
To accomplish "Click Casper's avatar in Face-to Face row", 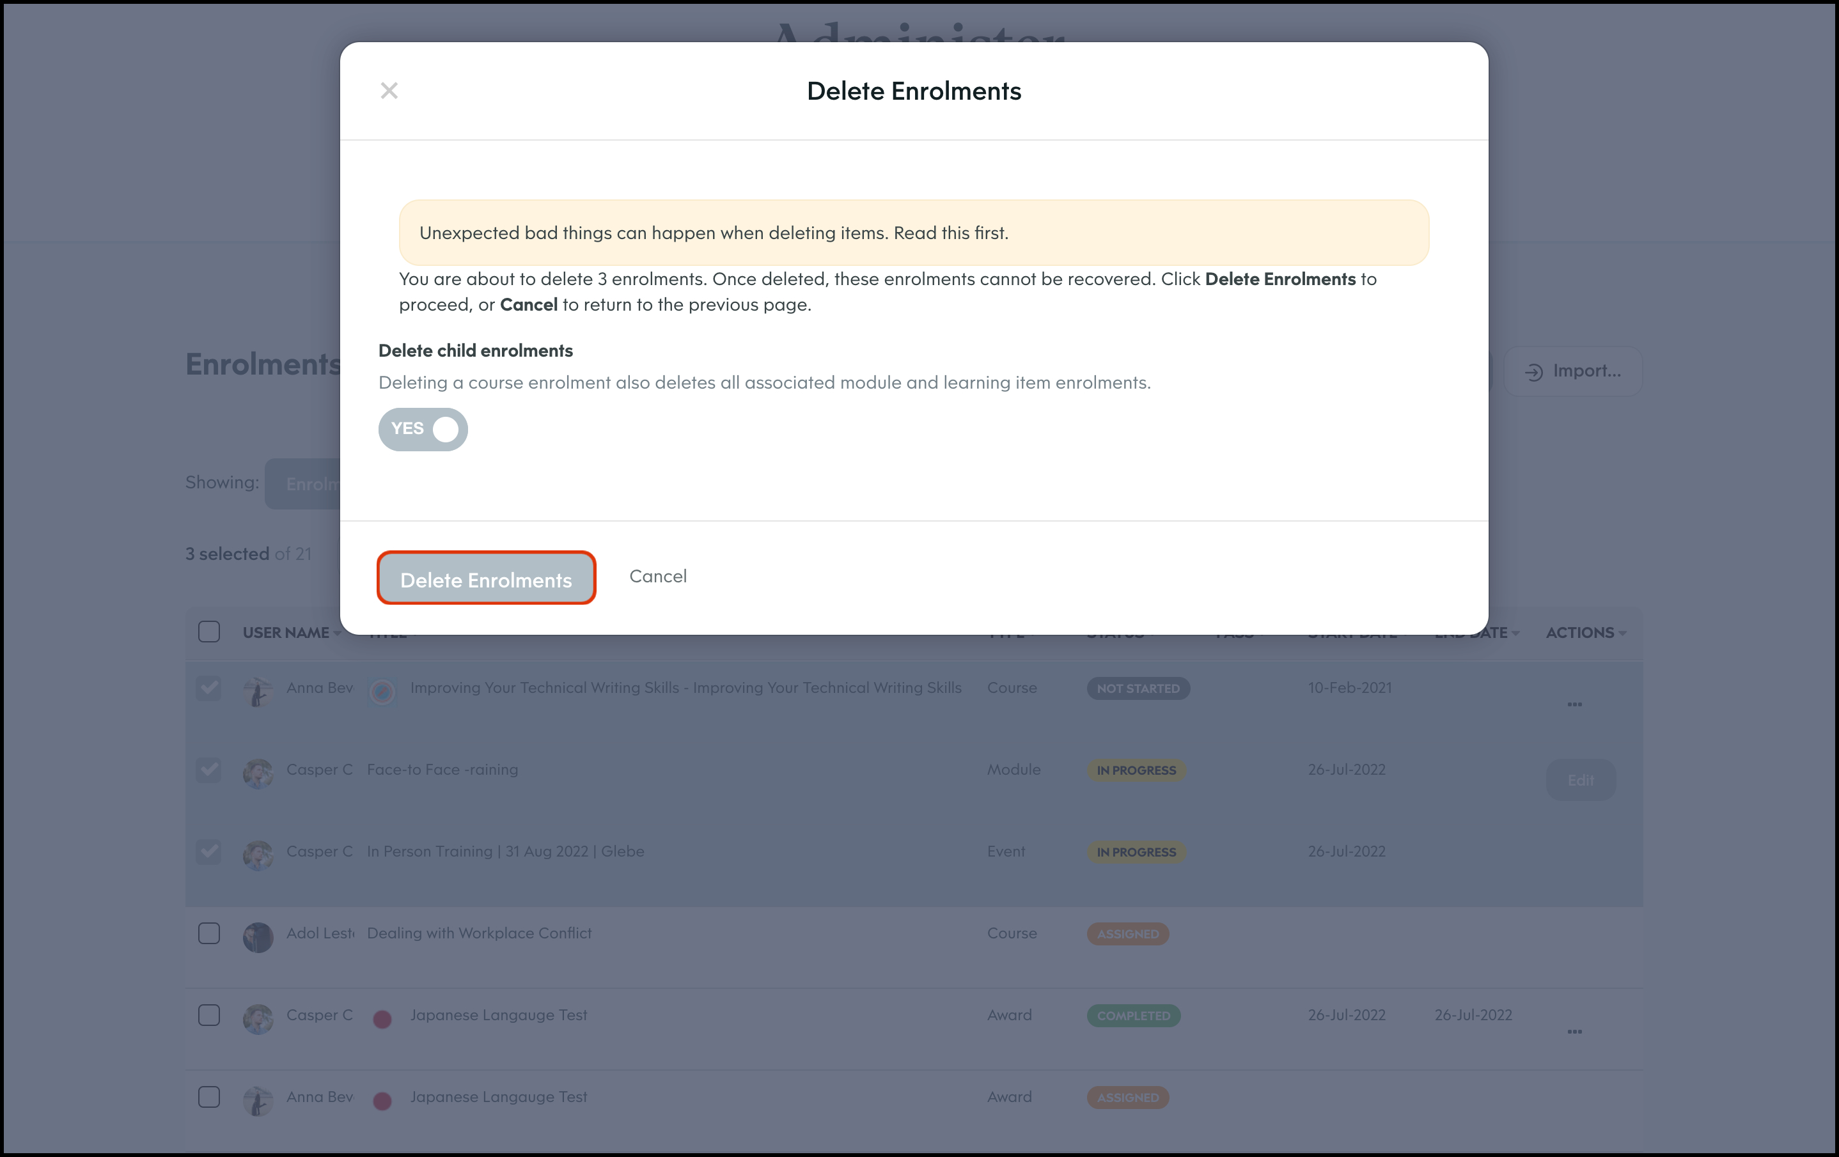I will pyautogui.click(x=258, y=773).
